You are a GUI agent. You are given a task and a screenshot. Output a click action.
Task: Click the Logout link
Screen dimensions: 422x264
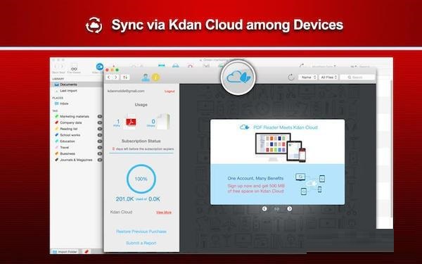pyautogui.click(x=170, y=92)
